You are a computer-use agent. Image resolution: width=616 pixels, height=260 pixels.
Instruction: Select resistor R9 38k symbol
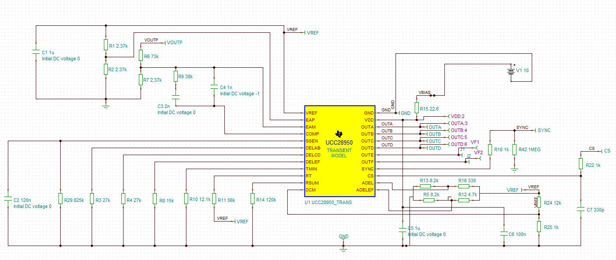[176, 76]
